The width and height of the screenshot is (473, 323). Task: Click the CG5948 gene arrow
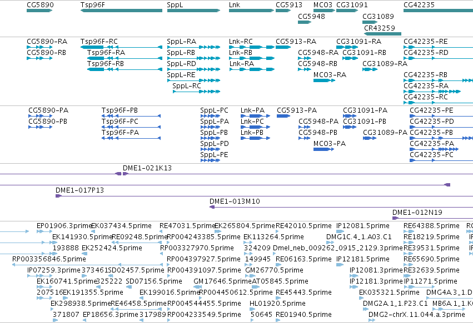[305, 22]
